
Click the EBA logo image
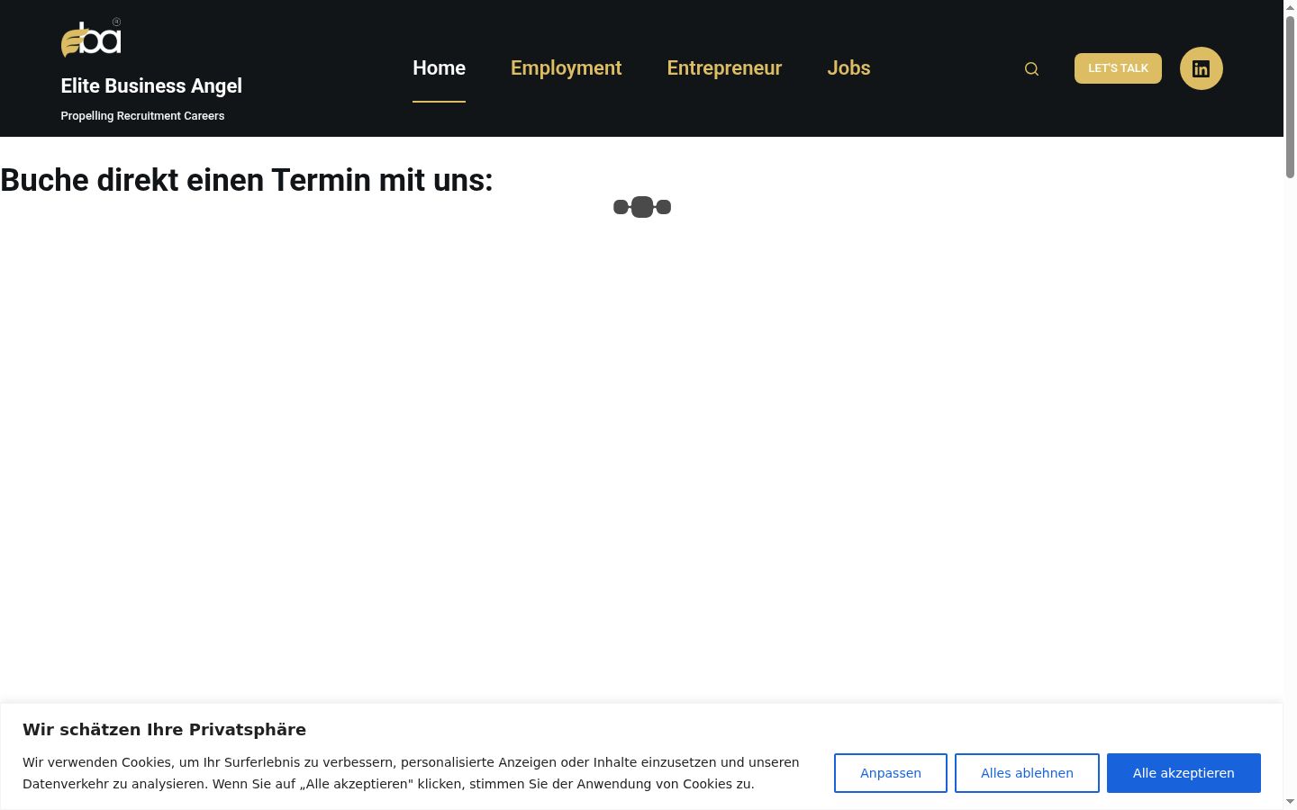coord(91,38)
